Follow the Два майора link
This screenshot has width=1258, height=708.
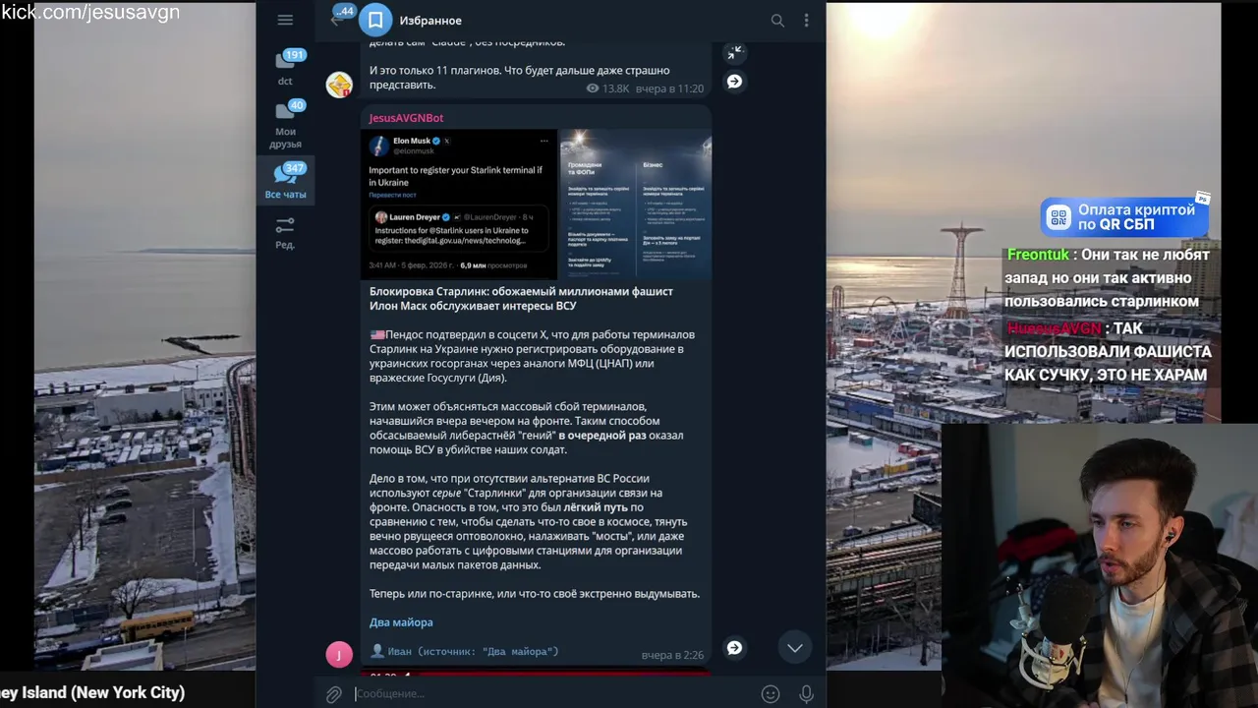(x=401, y=622)
